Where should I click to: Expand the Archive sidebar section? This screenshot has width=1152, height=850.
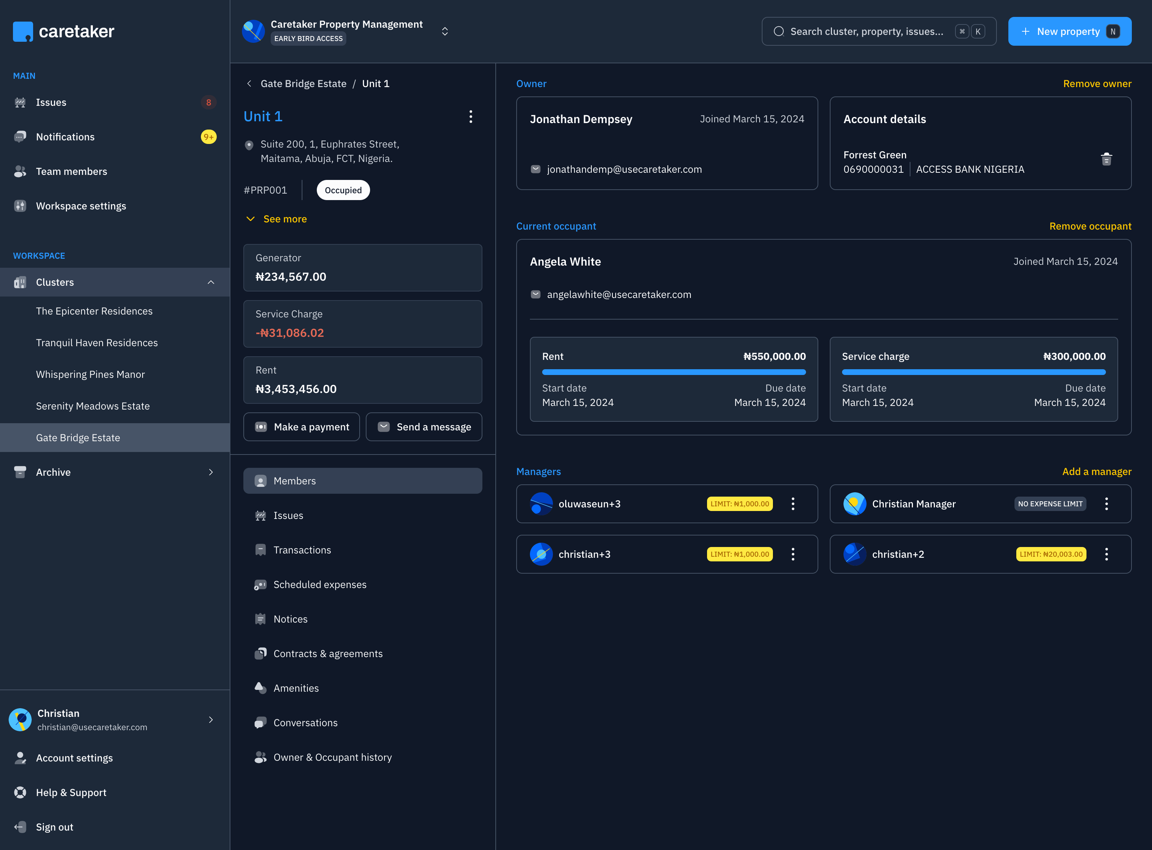click(211, 472)
